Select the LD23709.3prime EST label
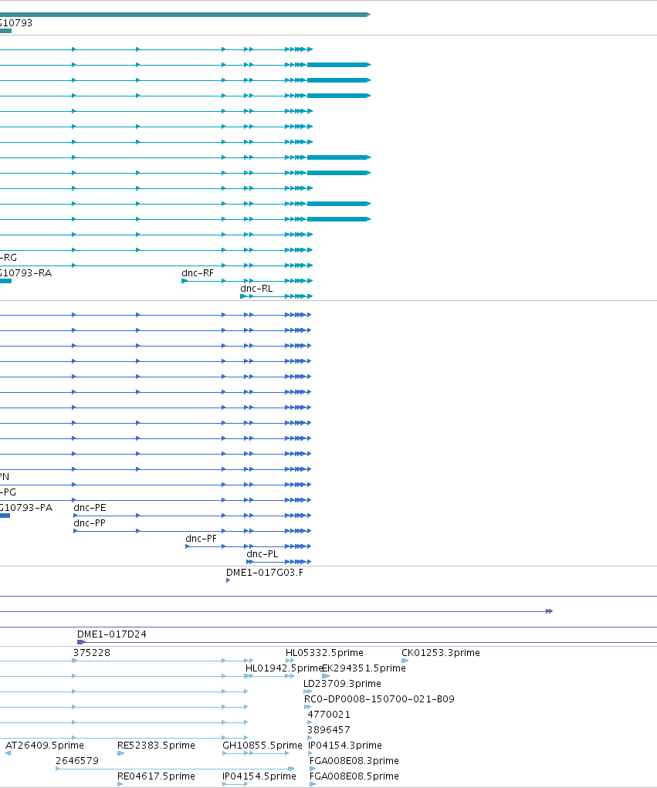The image size is (657, 788). pos(342,684)
